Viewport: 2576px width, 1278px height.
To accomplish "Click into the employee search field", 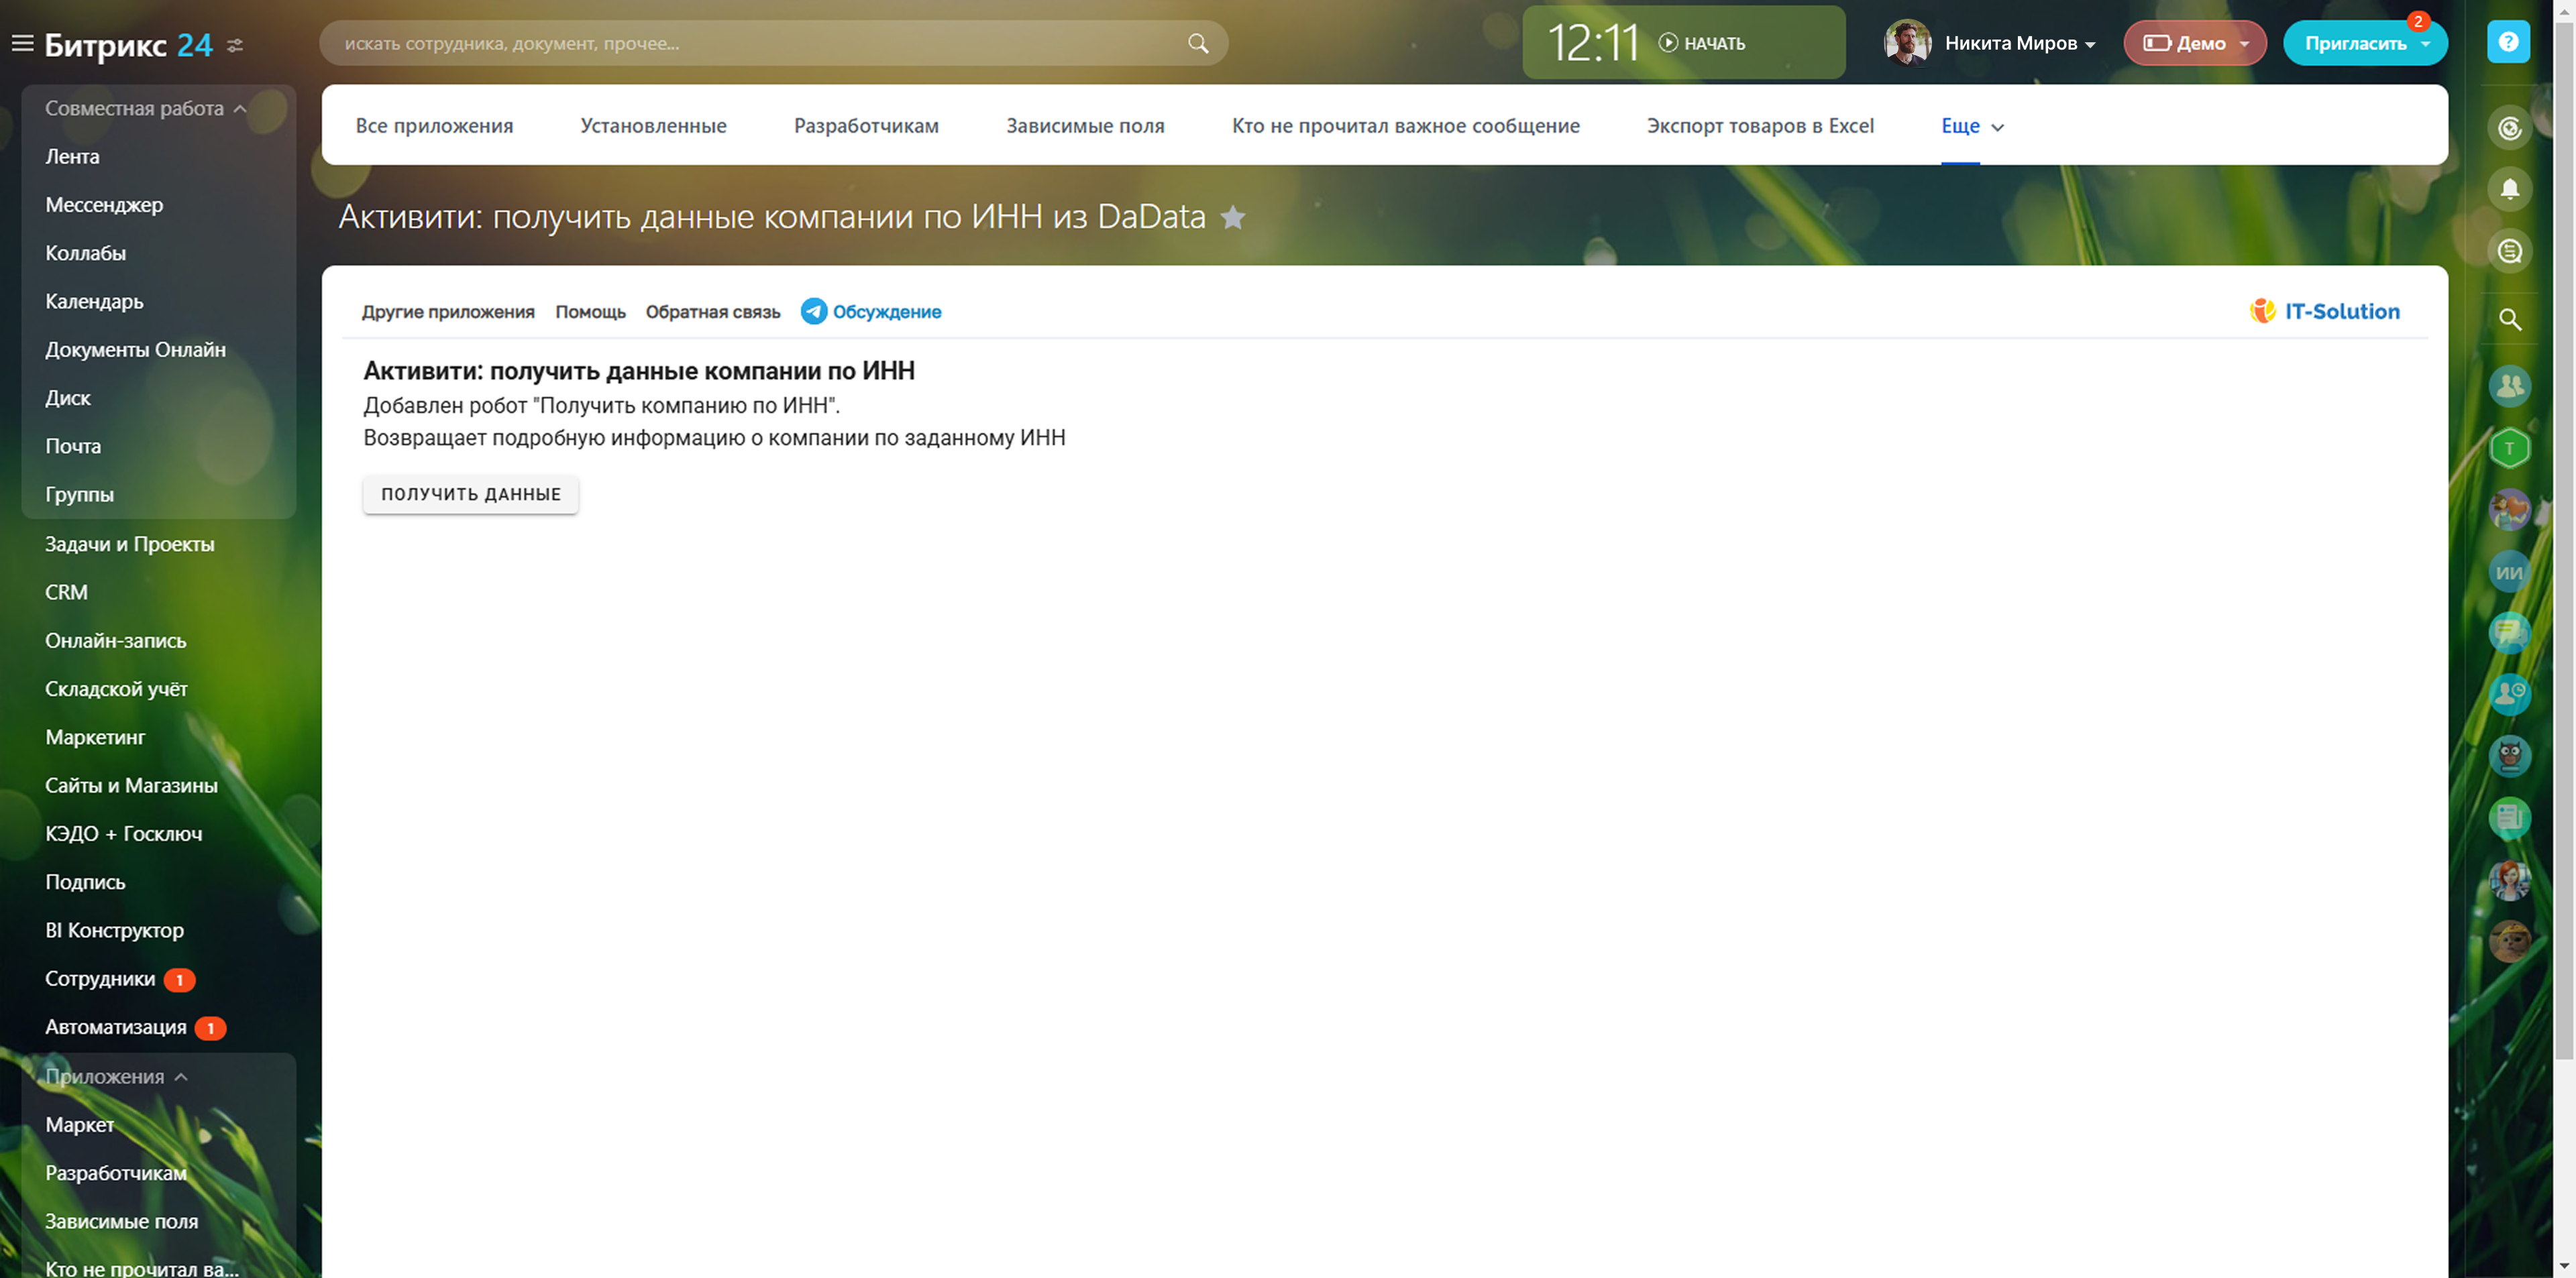I will (760, 43).
